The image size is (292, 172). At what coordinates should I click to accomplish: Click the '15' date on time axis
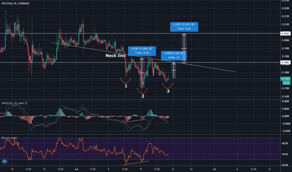click(141, 169)
